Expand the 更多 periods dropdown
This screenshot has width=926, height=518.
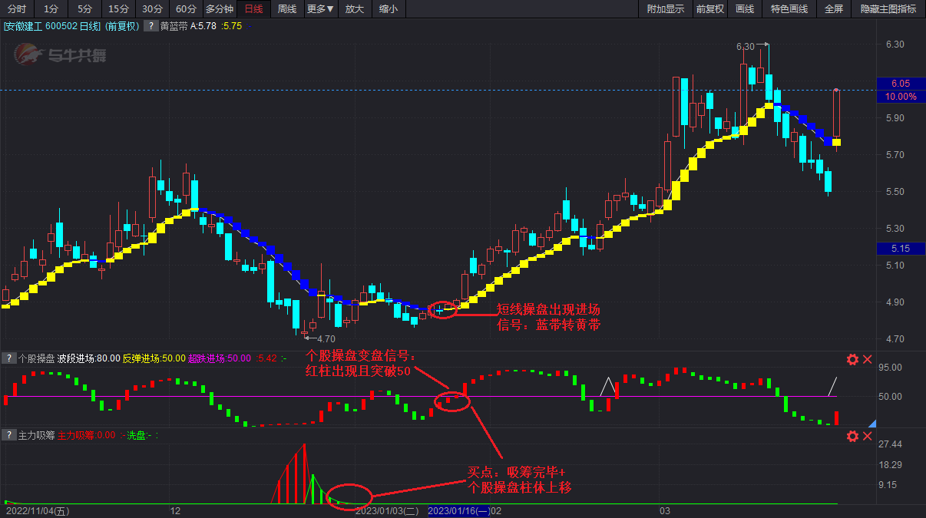click(x=320, y=9)
